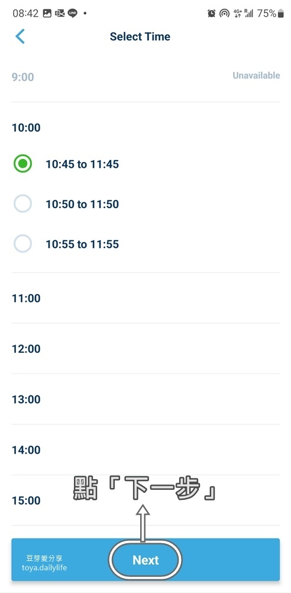Tap the battery level icon
This screenshot has height=593, width=291.
pos(281,14)
